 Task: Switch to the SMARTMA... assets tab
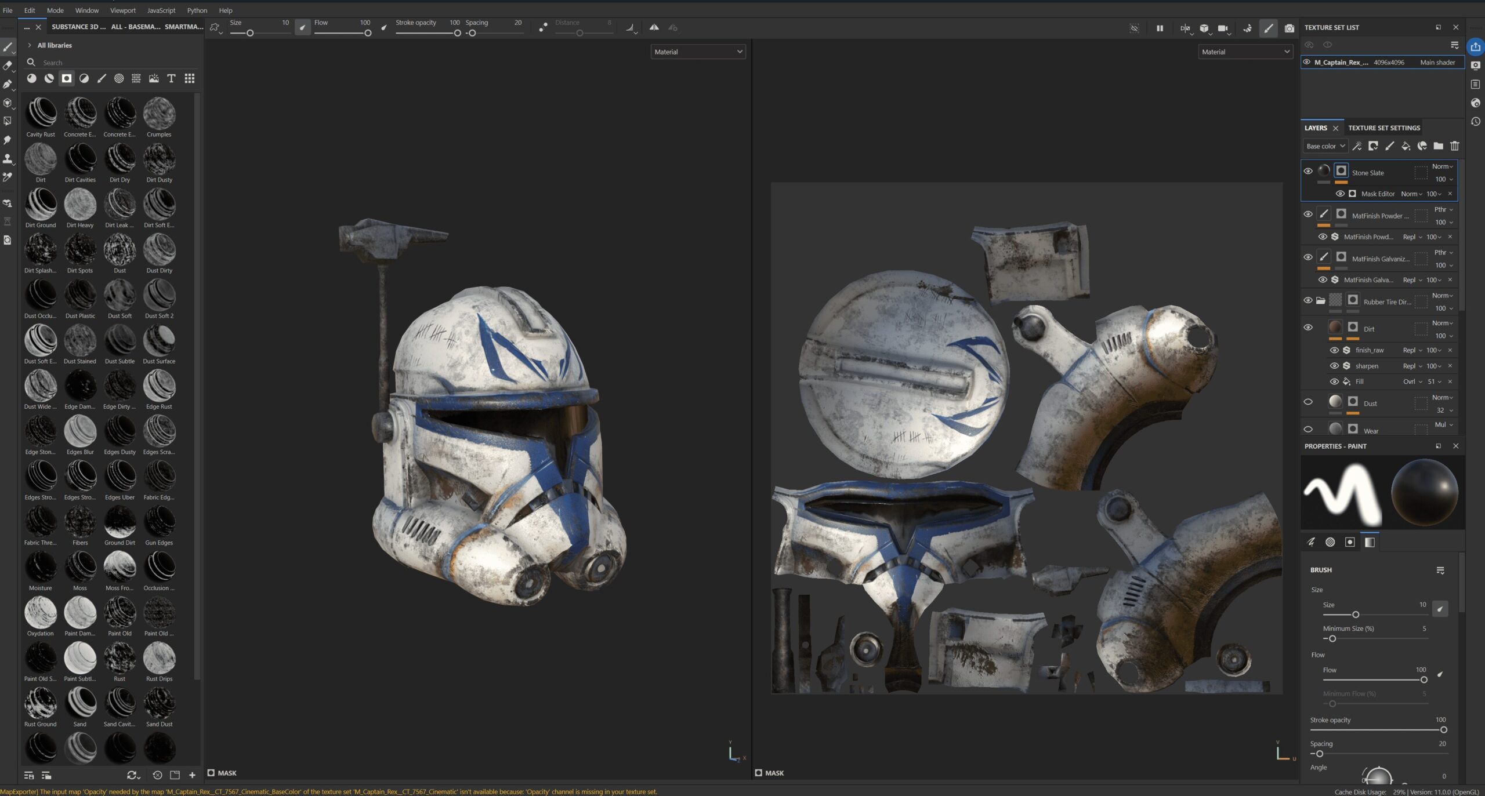click(x=184, y=27)
